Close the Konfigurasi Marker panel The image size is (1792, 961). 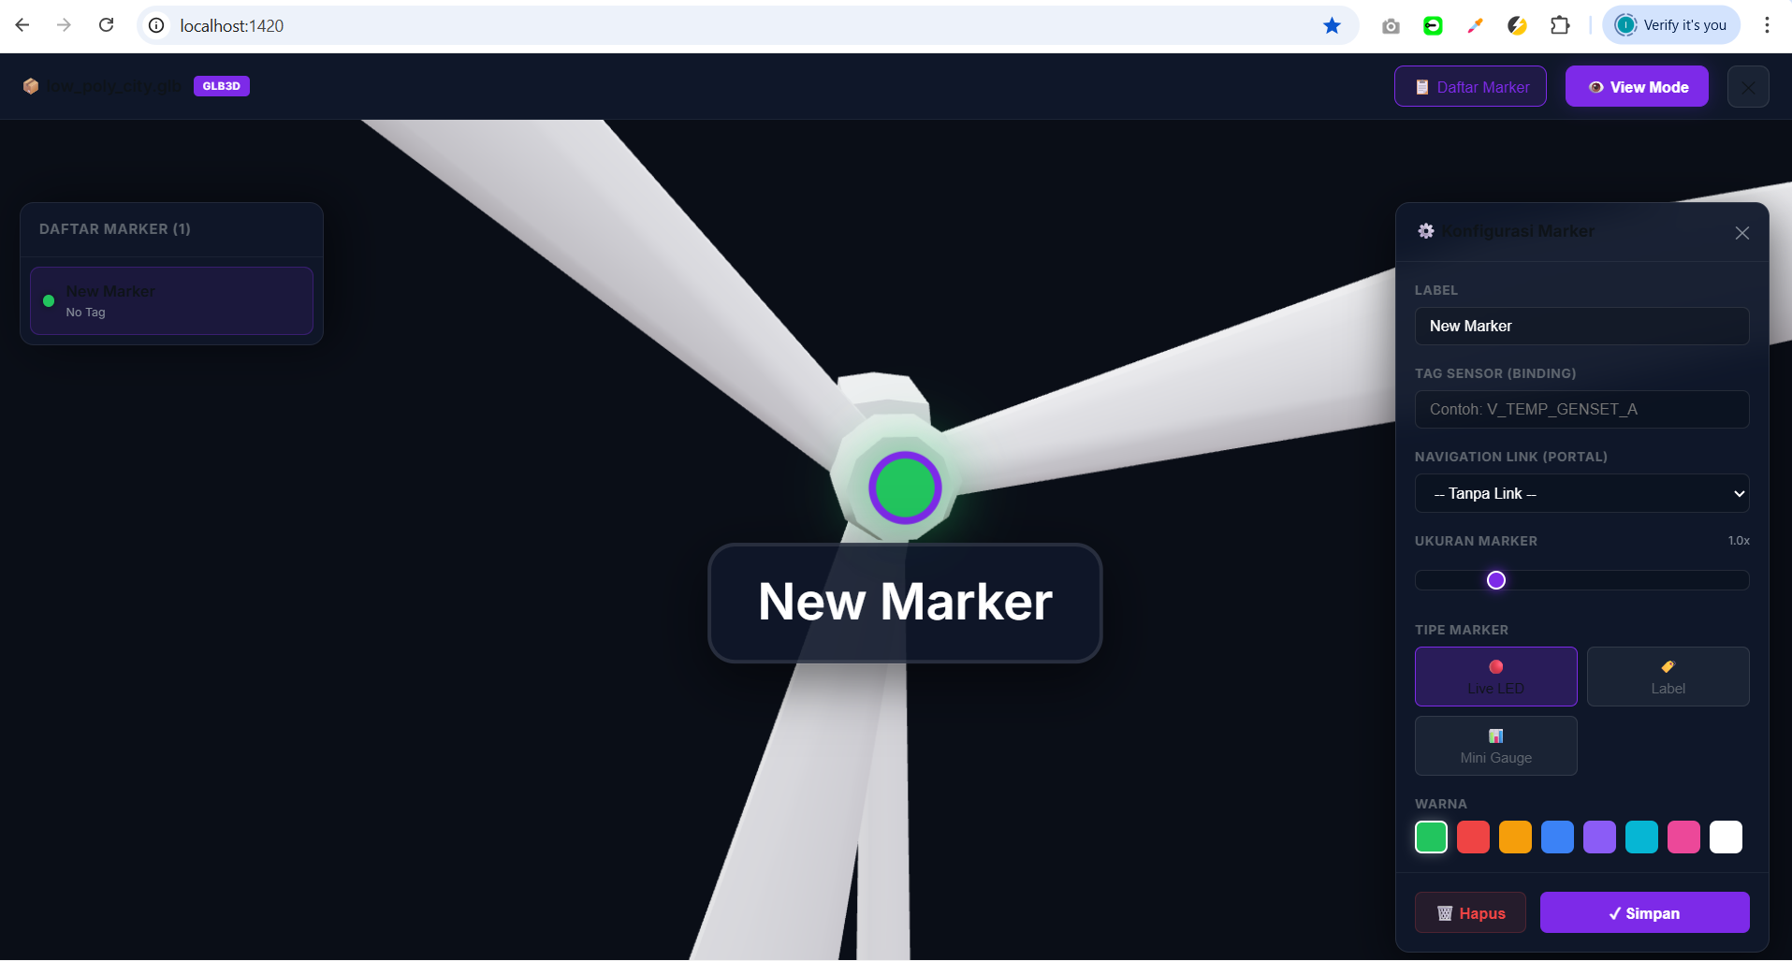click(1741, 233)
